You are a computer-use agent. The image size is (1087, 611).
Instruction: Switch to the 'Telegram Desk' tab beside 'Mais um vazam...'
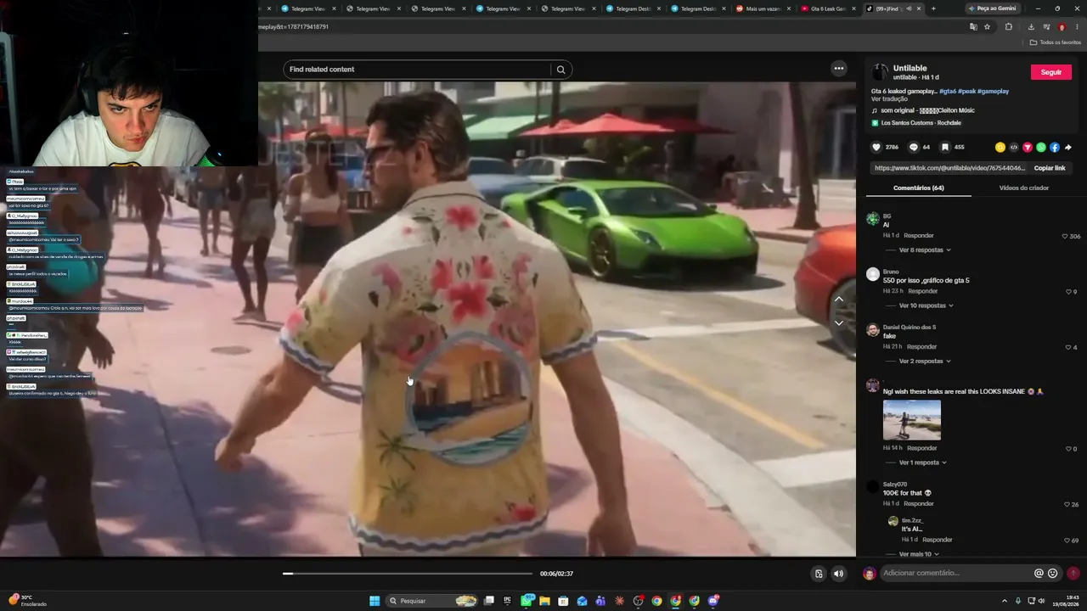point(697,8)
